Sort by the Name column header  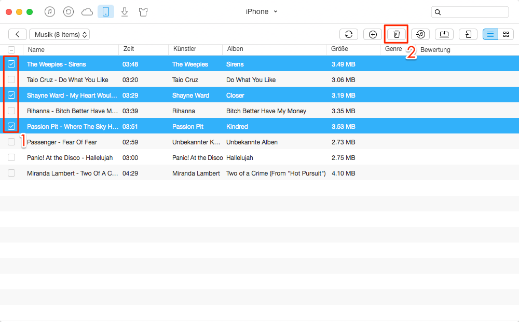[36, 50]
